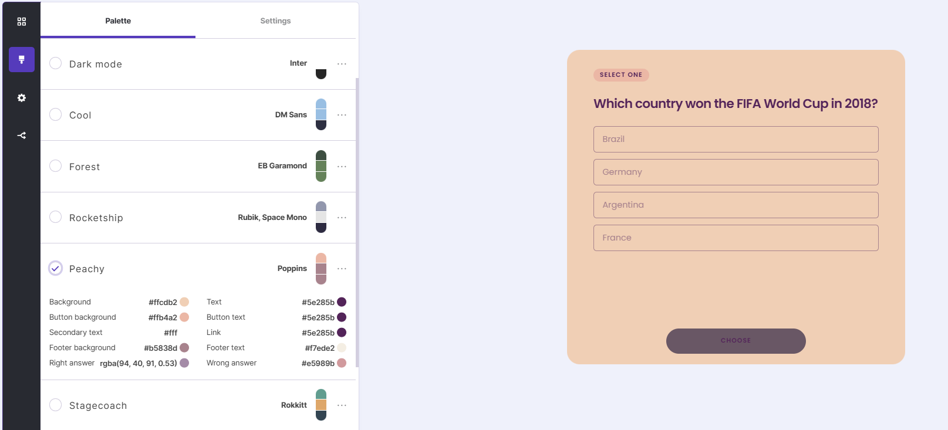Switch to the Palette tab
This screenshot has height=430, width=948.
[118, 21]
